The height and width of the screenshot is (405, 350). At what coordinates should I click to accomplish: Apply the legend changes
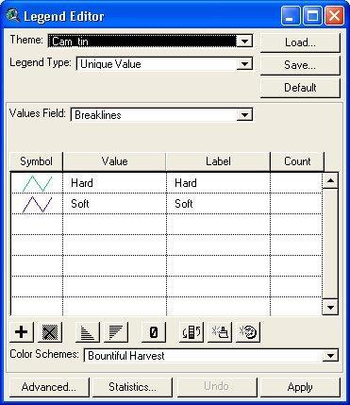pyautogui.click(x=300, y=387)
